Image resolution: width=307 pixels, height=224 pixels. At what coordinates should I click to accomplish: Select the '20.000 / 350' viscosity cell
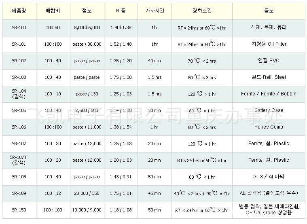pos(87,193)
